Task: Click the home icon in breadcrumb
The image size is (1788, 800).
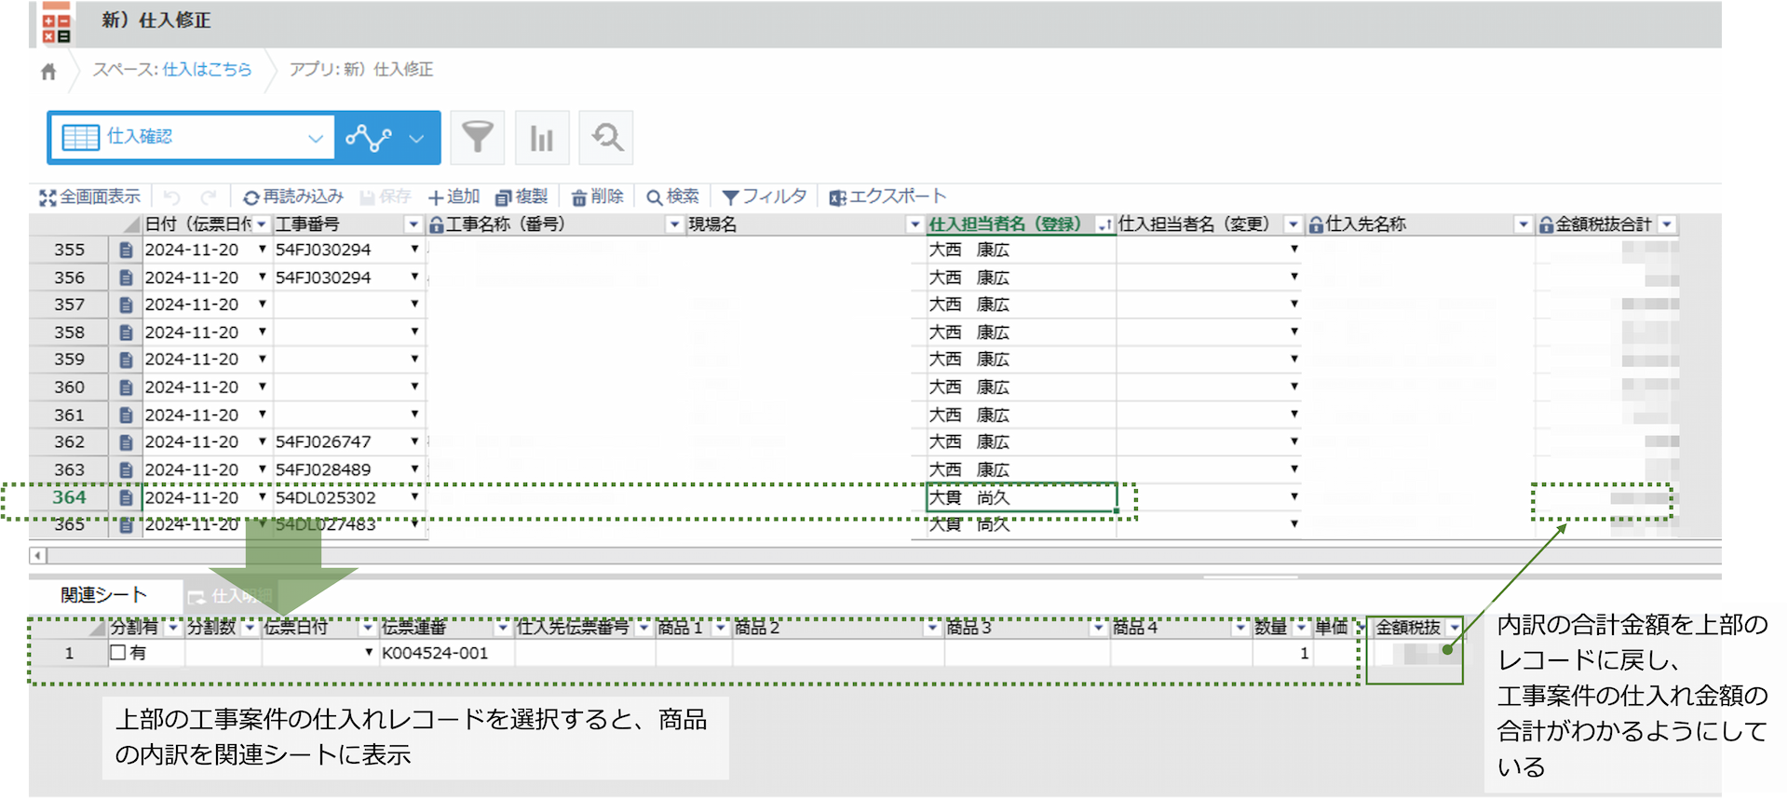Action: pyautogui.click(x=48, y=71)
